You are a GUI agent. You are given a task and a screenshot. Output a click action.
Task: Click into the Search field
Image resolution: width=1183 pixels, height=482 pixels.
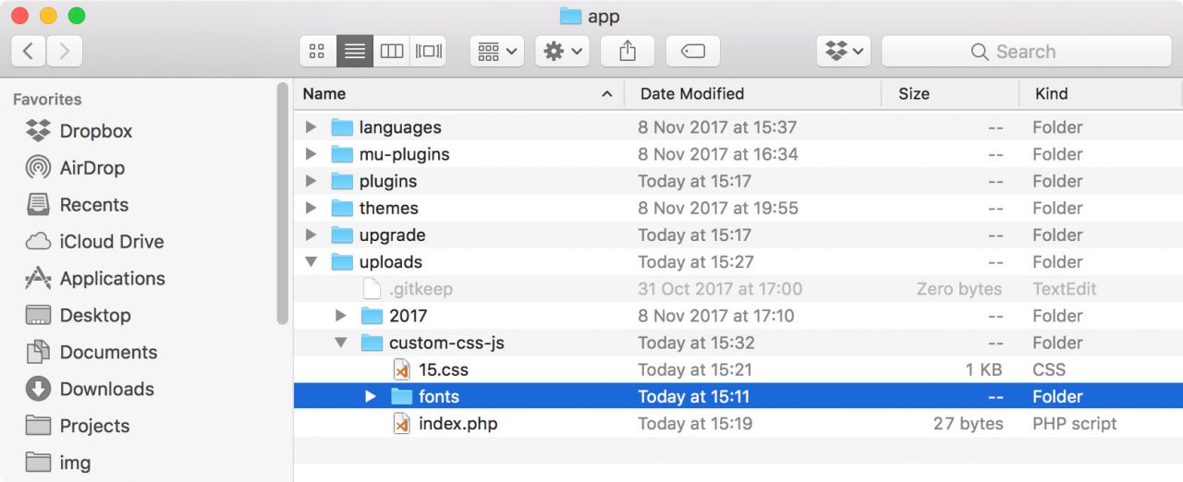[x=1025, y=52]
